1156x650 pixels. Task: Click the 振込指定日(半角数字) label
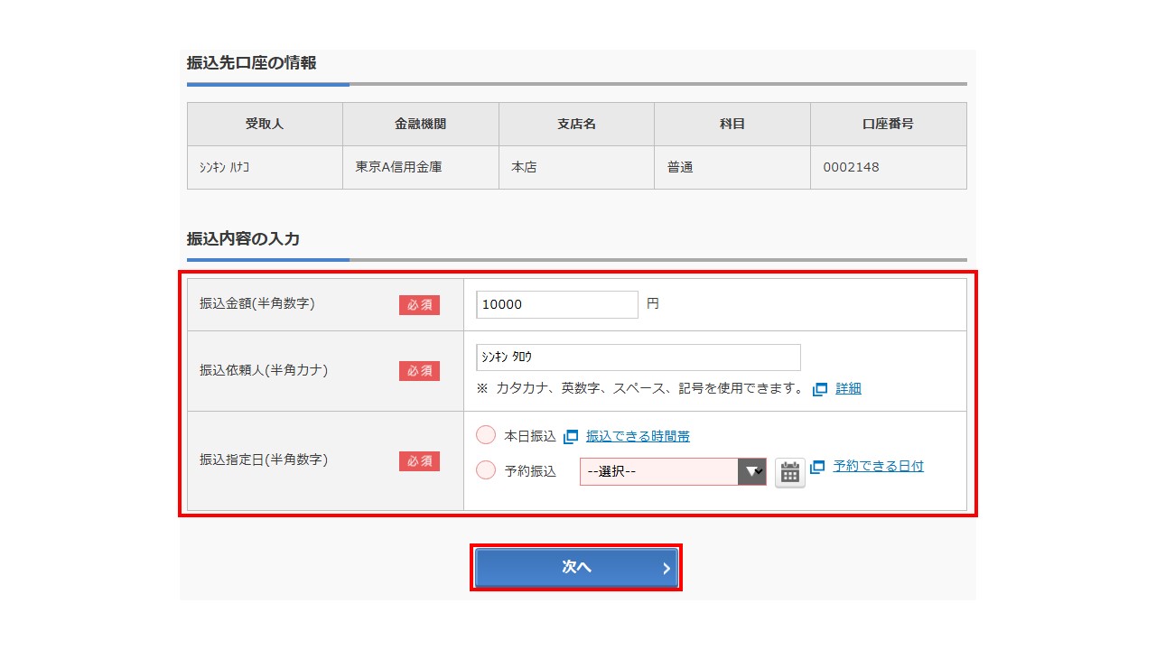[x=264, y=460]
